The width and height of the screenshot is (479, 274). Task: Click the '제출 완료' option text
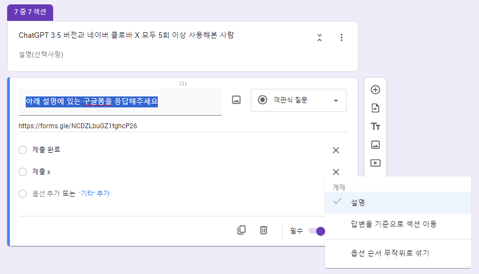coord(47,150)
